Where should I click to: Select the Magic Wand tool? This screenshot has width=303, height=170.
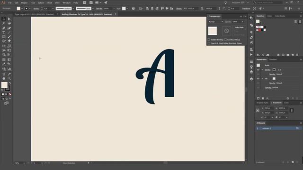4,23
